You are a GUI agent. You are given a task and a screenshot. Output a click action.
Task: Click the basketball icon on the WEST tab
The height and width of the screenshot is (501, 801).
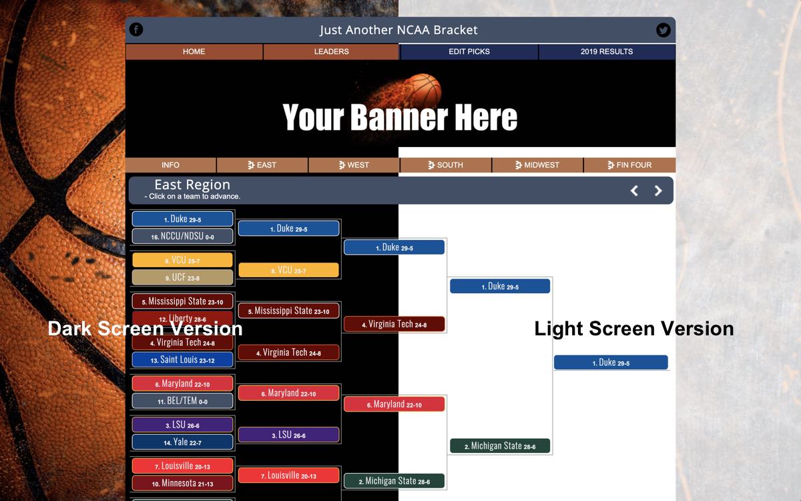coord(342,164)
